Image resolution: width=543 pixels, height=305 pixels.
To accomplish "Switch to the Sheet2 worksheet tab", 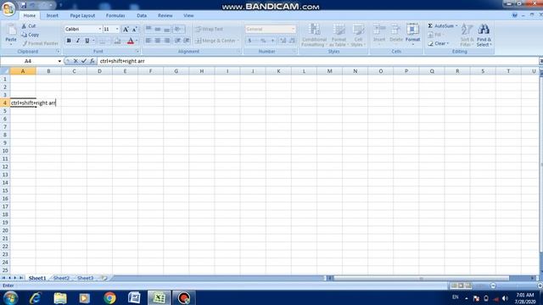I will click(x=61, y=278).
